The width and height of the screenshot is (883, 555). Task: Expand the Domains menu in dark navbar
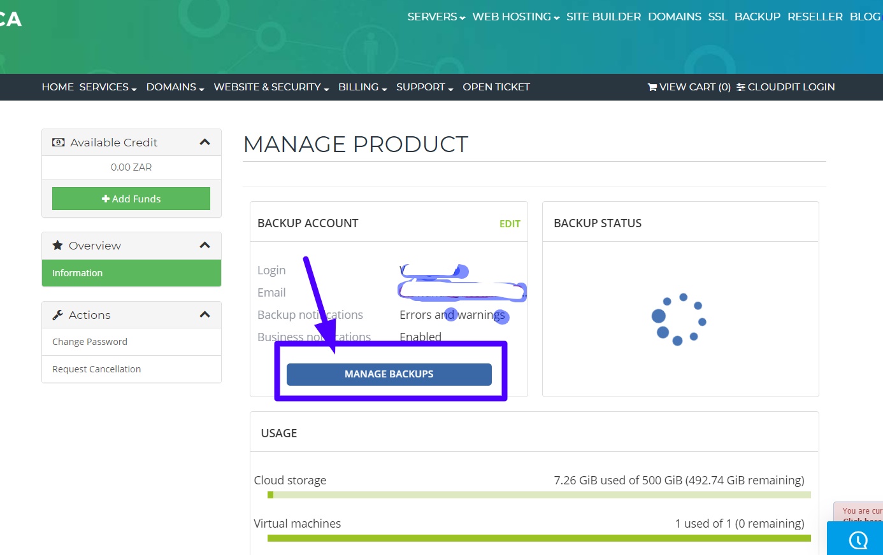tap(175, 87)
